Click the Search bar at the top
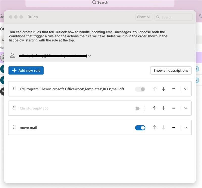 [100, 2]
